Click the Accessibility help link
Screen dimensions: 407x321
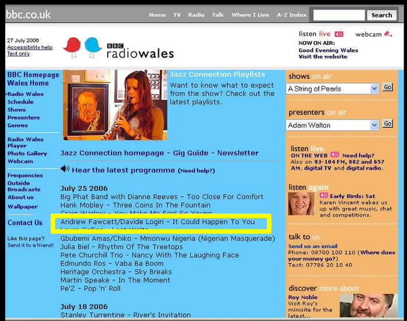coord(30,47)
